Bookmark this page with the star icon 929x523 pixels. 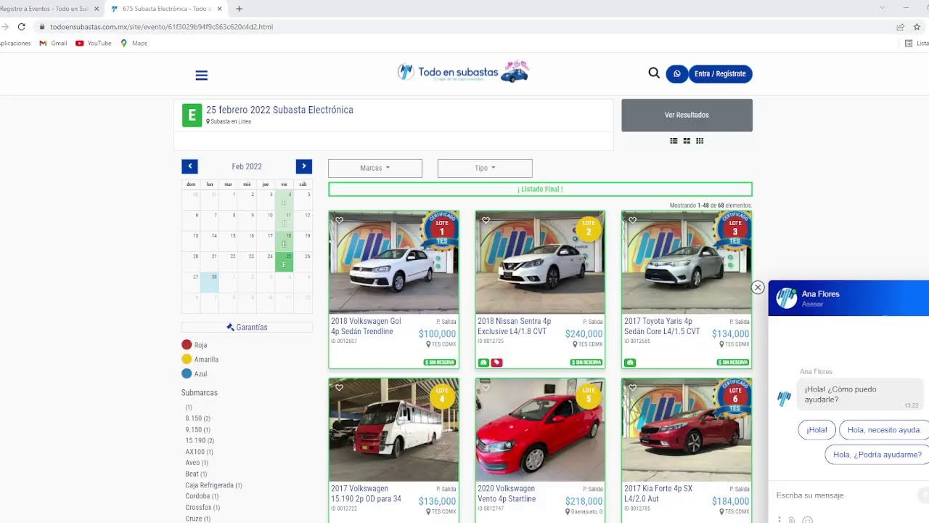(x=917, y=27)
